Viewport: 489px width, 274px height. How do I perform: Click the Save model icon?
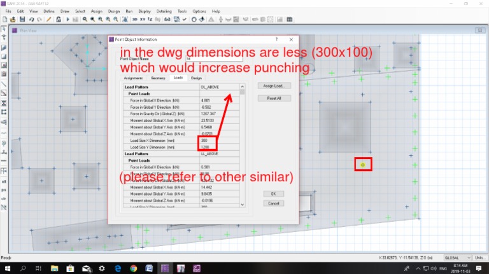(x=23, y=20)
